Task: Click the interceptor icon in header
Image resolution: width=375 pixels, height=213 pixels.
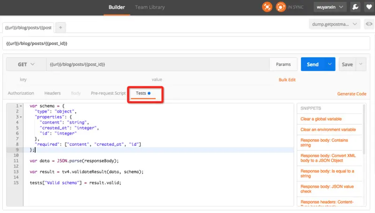Action: click(x=267, y=7)
